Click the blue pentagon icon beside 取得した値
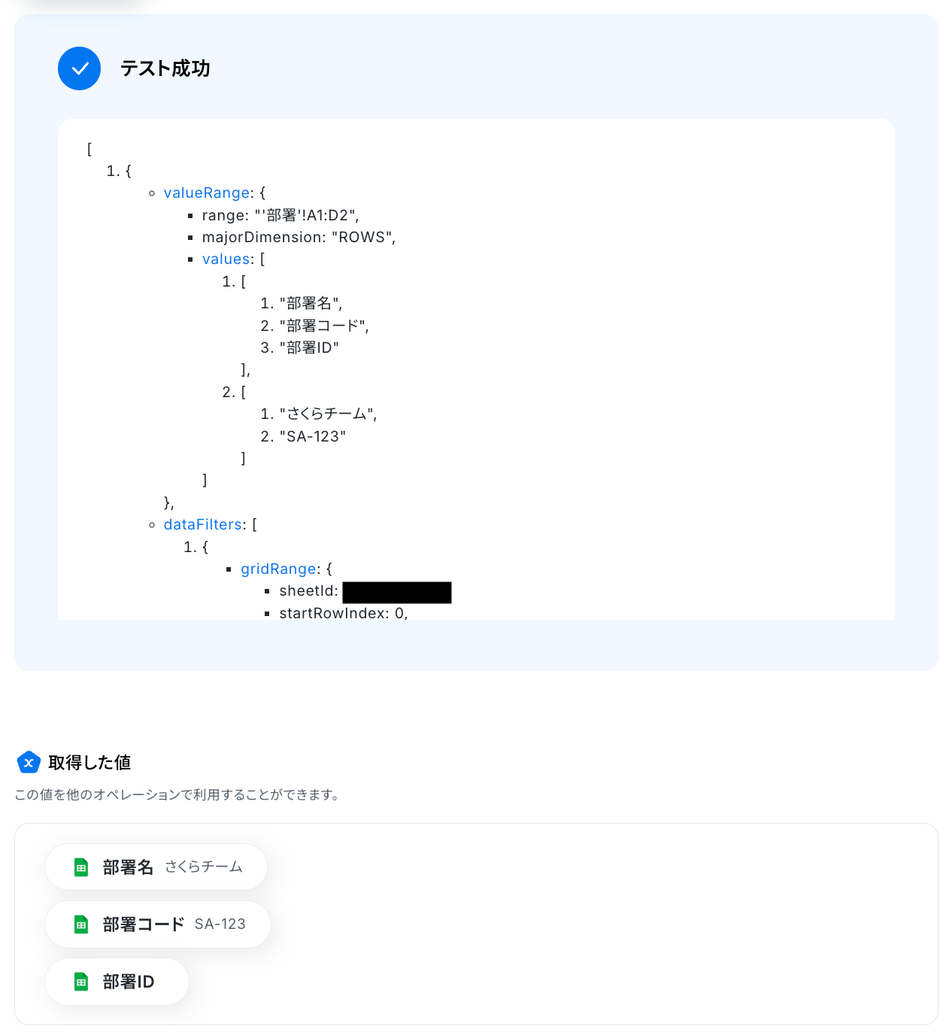949x1032 pixels. tap(29, 763)
